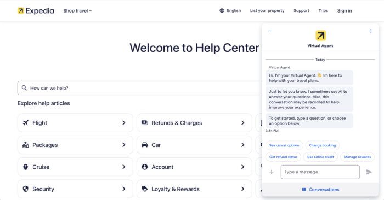Click the globe language icon
Screen dimensions: 384x200
[x=222, y=11]
